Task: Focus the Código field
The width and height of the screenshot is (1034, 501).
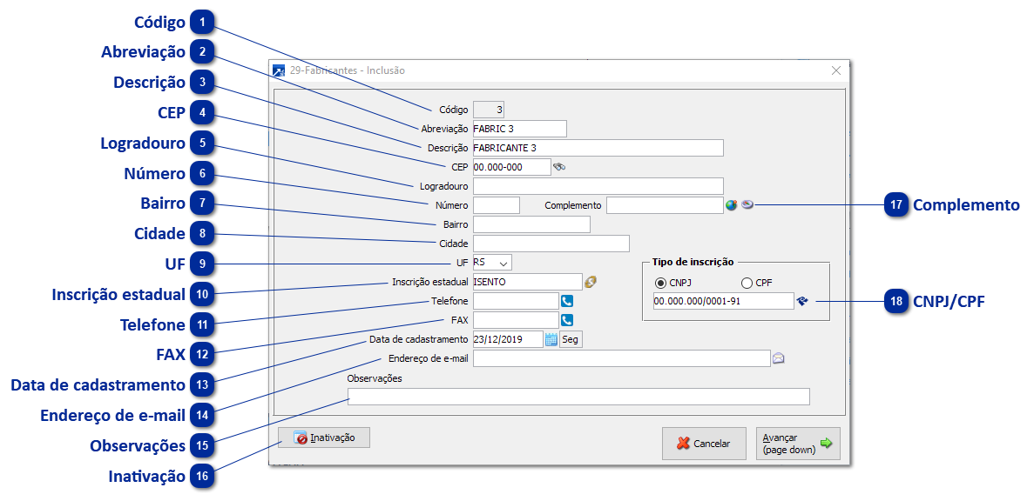Action: (x=489, y=110)
